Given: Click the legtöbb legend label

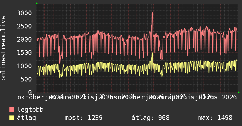Looking at the screenshot, I should [30, 110].
